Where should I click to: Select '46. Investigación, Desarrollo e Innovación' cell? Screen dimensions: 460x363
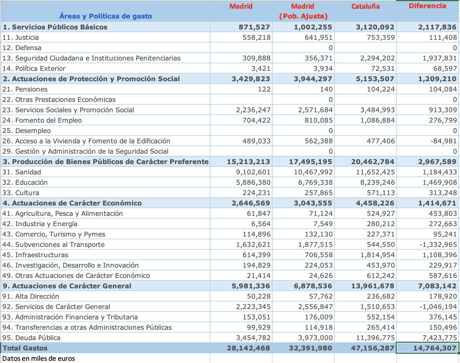(71, 265)
